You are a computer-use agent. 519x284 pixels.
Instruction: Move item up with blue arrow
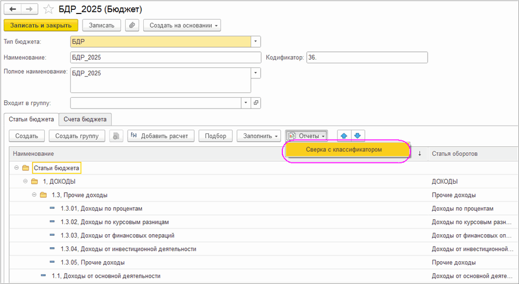pos(344,136)
